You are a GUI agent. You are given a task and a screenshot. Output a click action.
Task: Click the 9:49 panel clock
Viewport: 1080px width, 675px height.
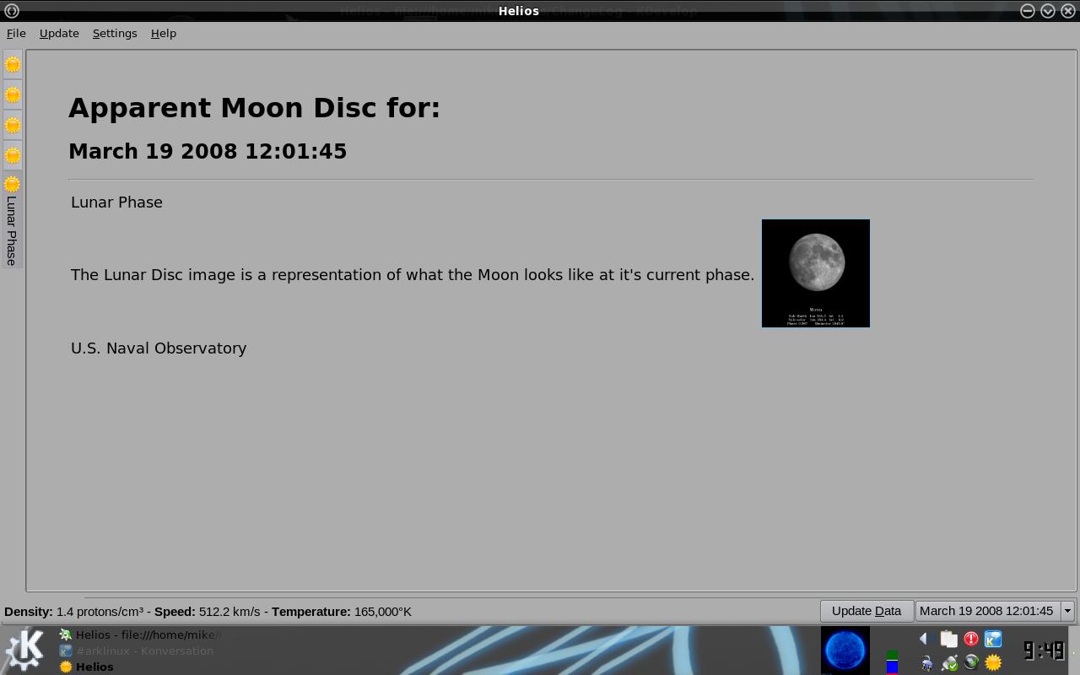pos(1044,651)
